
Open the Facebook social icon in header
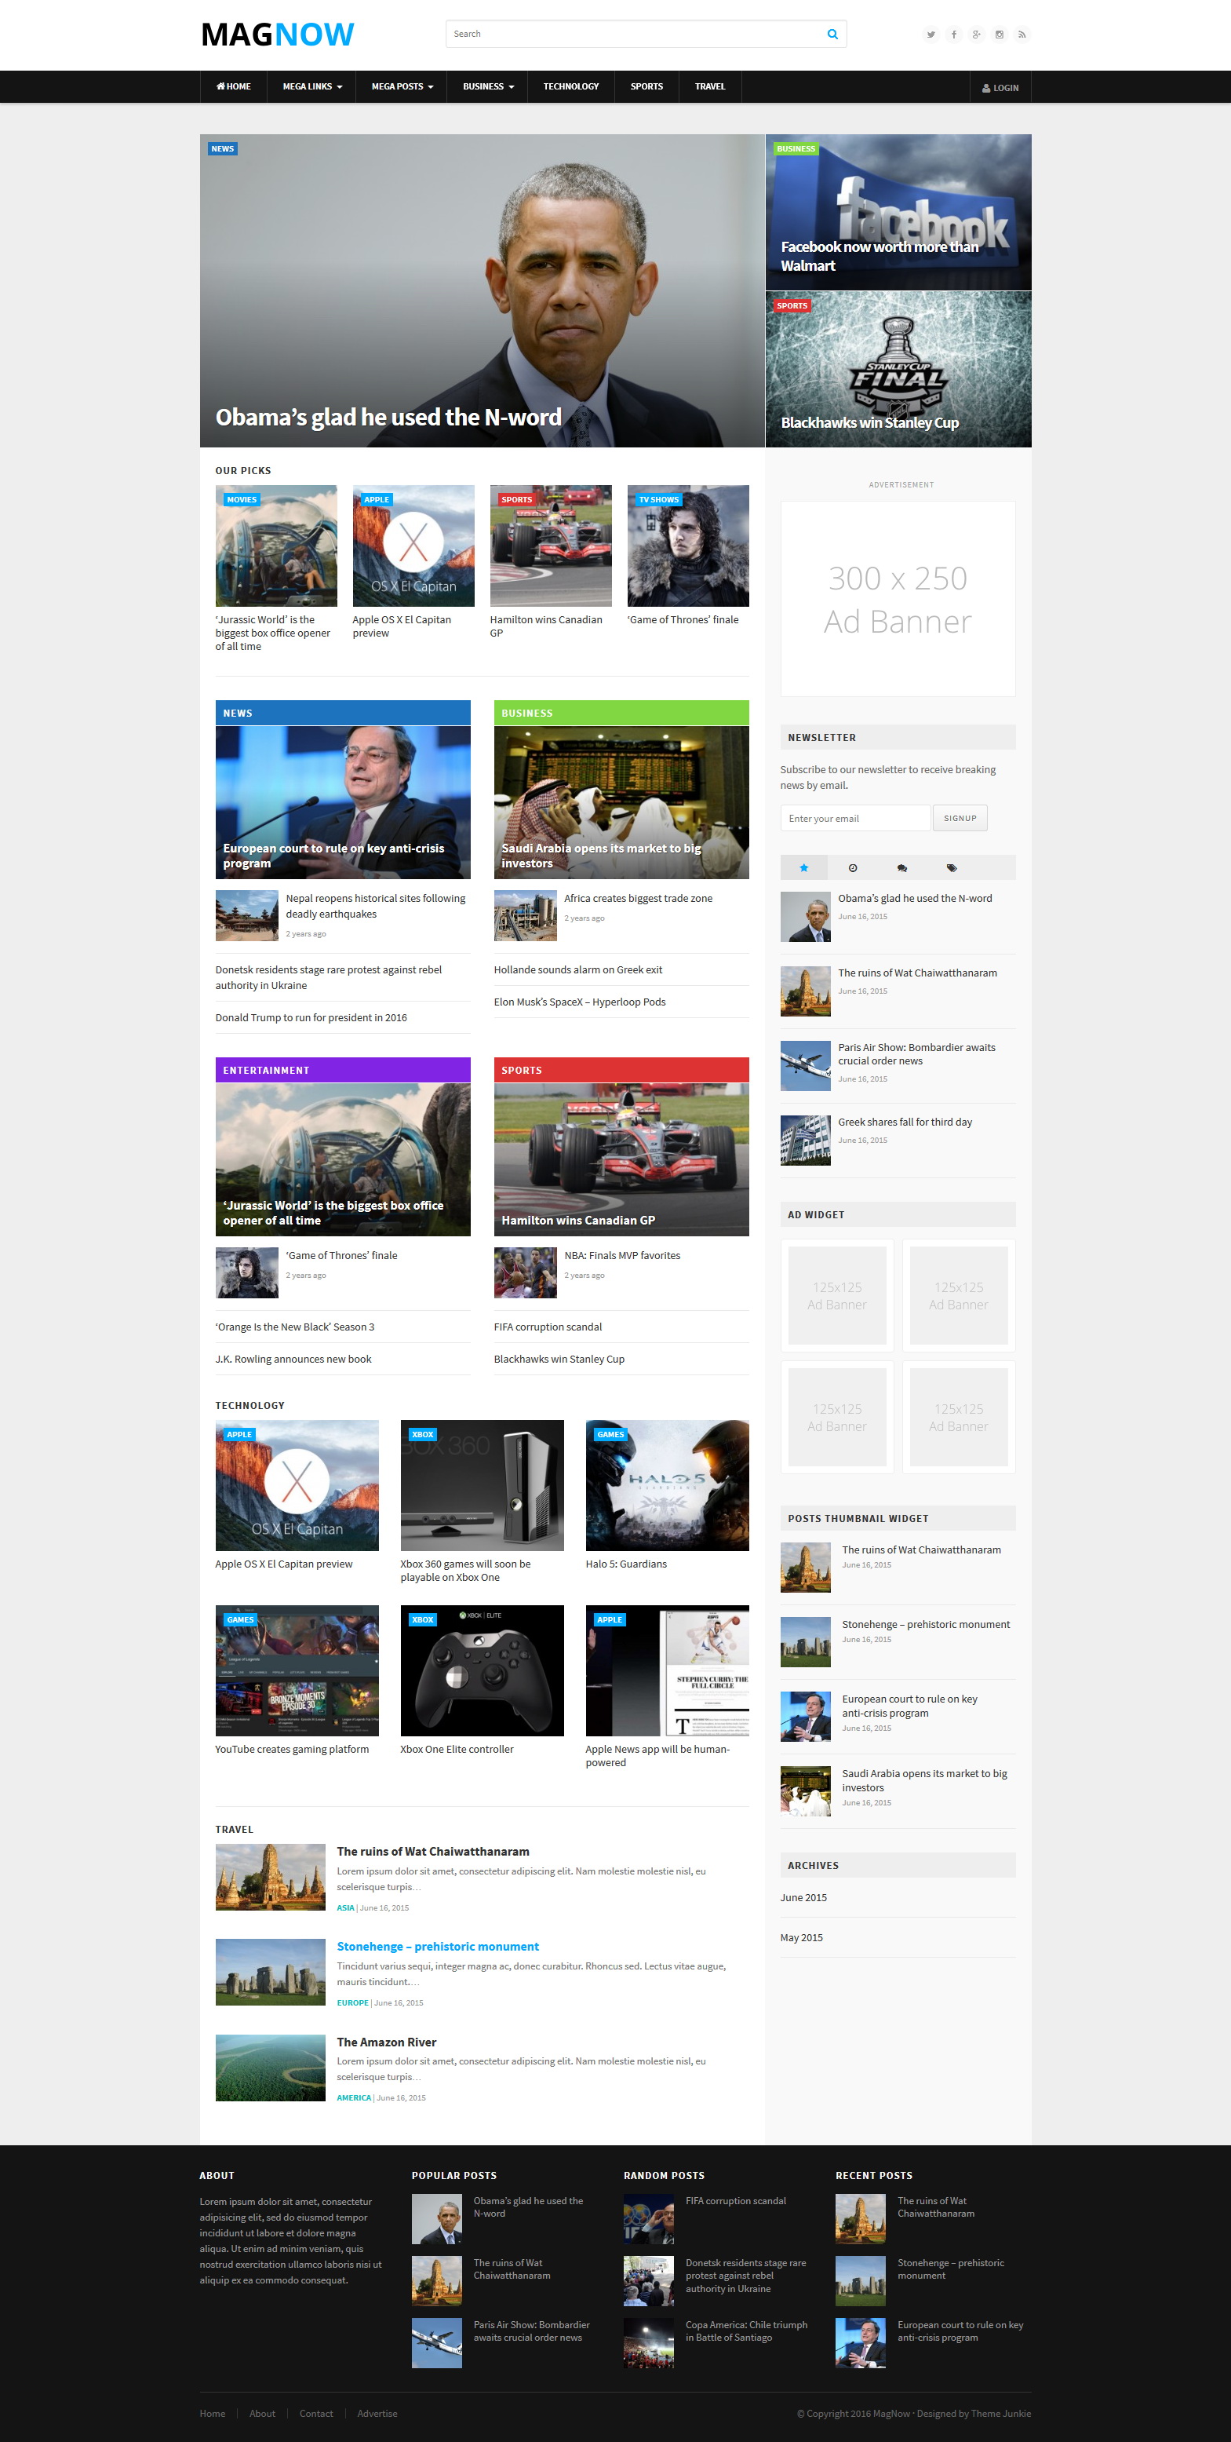click(953, 34)
